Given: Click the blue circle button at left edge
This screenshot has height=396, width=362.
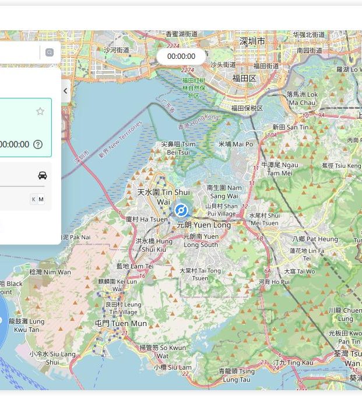Looking at the screenshot, I should (x=2, y=321).
